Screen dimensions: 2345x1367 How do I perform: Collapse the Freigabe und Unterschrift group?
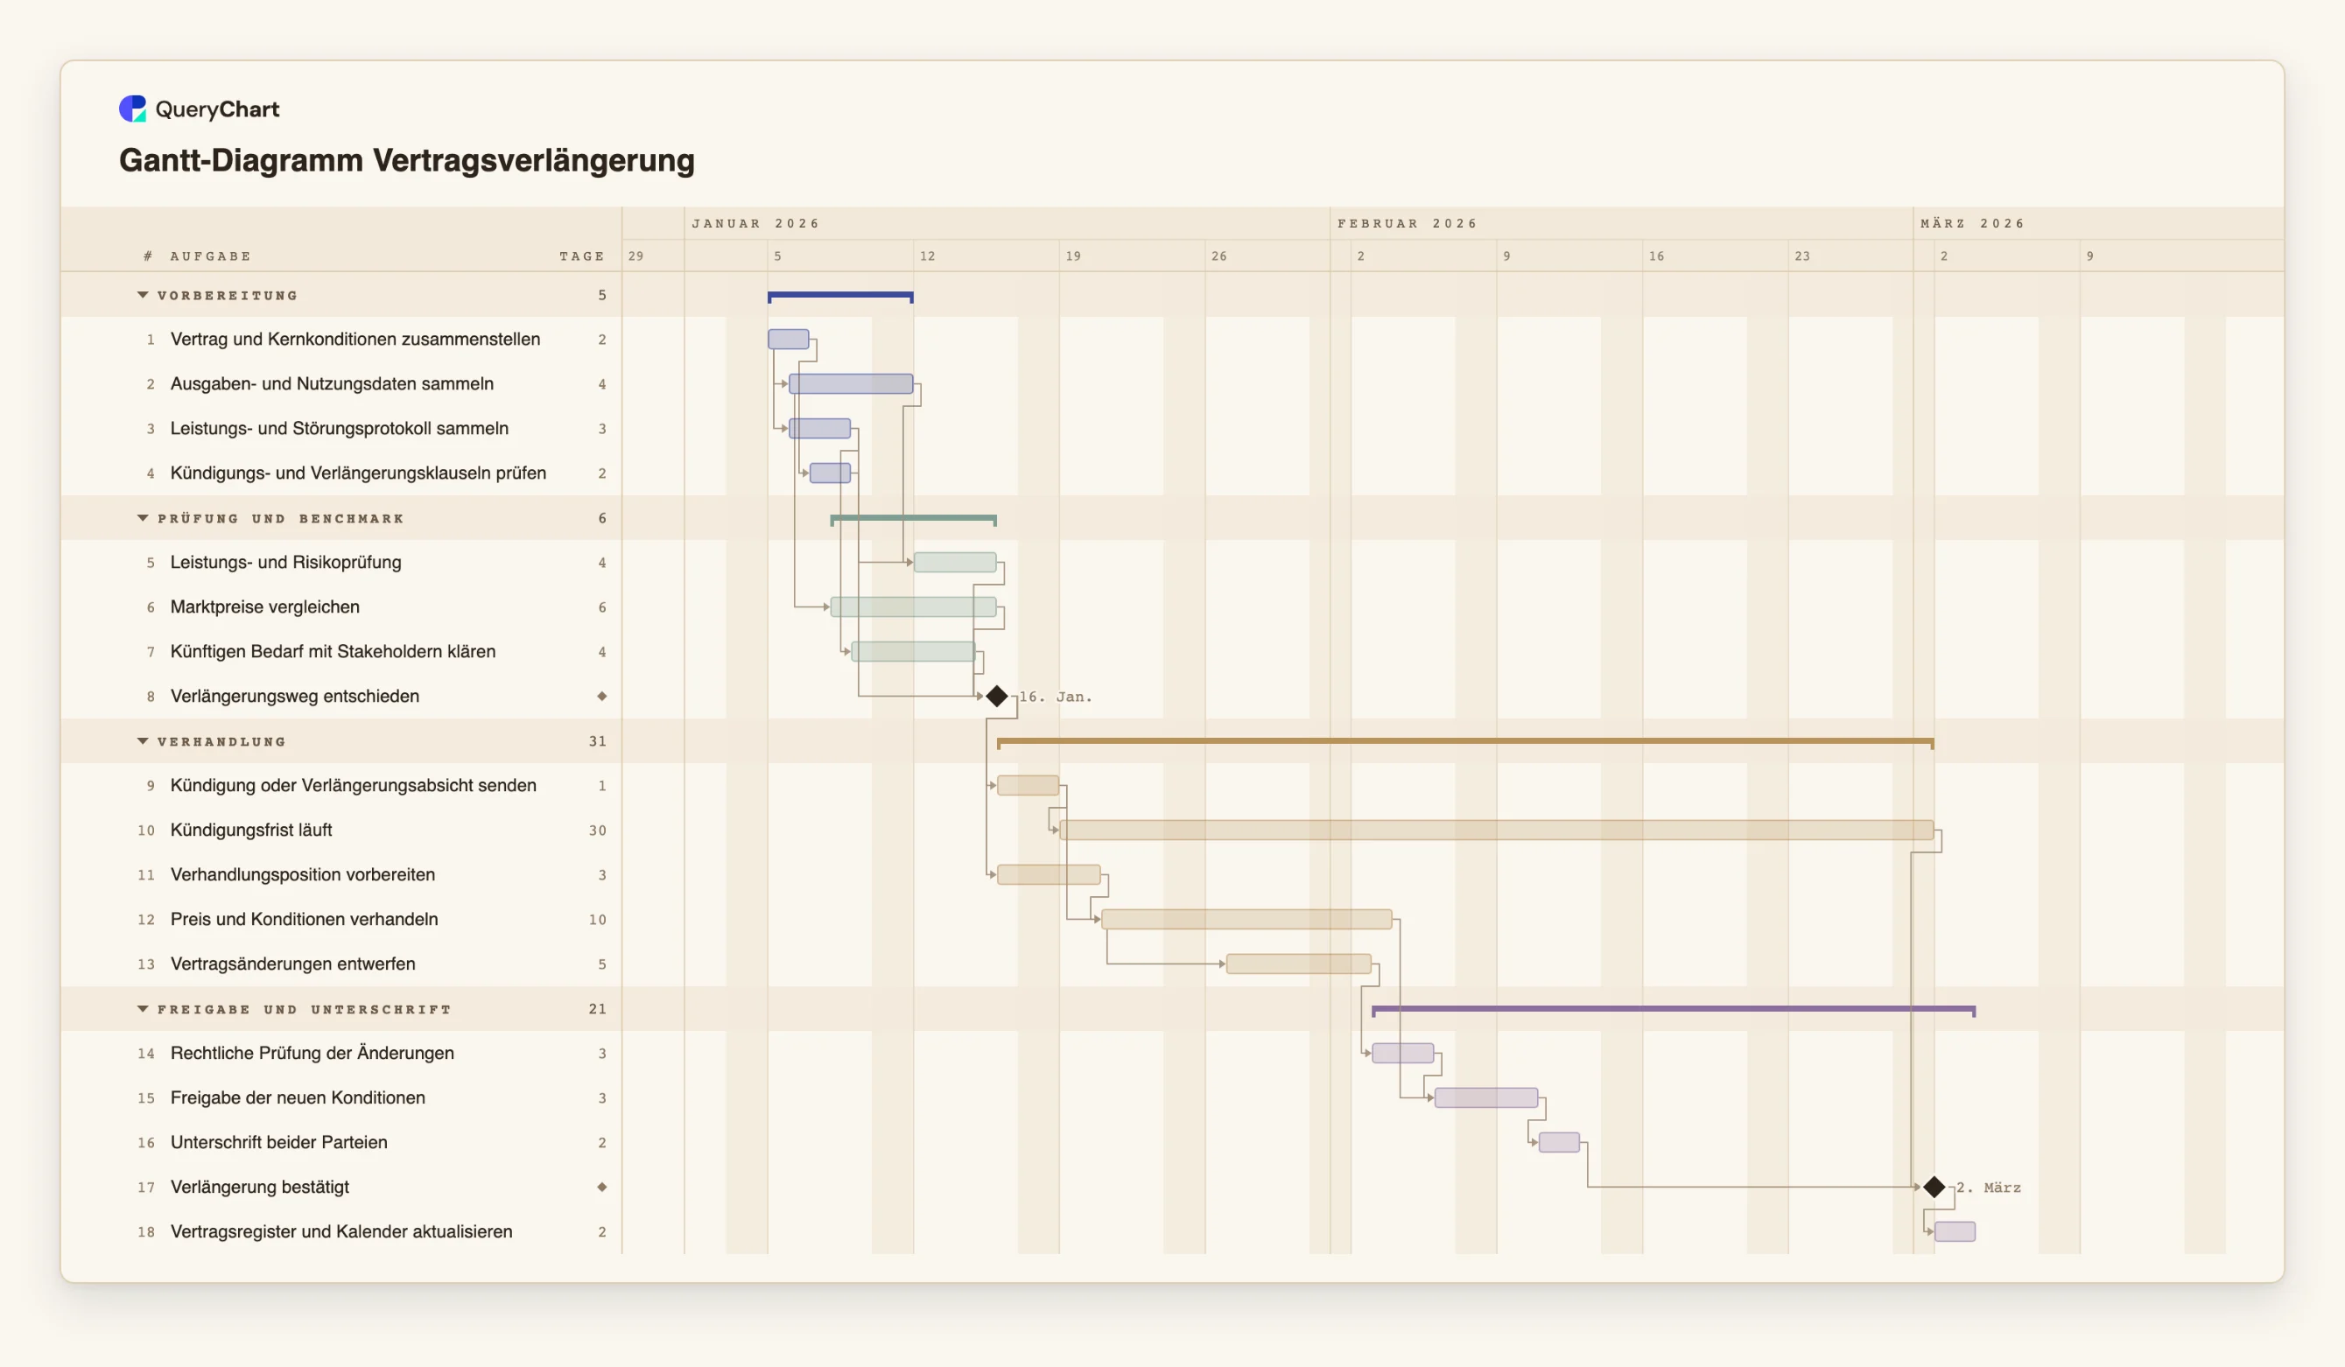[x=143, y=1009]
